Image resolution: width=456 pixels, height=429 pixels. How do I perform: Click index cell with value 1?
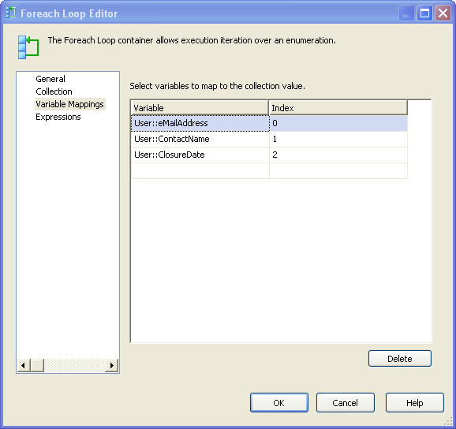pyautogui.click(x=338, y=139)
